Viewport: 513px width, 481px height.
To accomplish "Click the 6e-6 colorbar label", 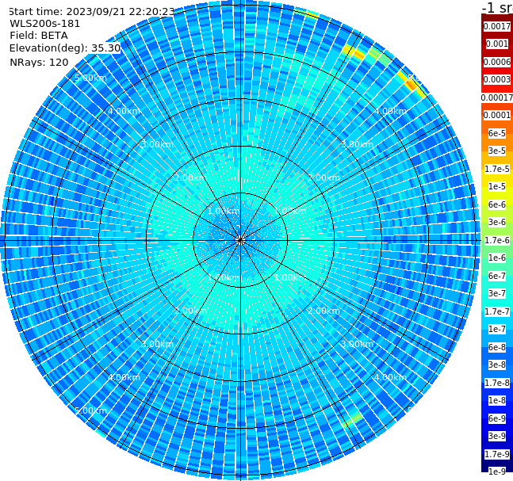I will tap(497, 204).
